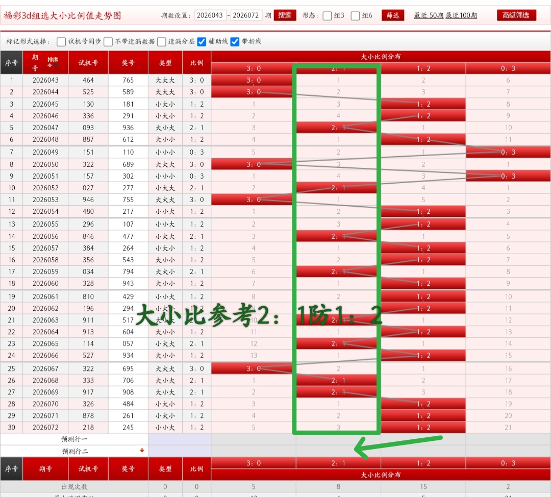This screenshot has width=551, height=497.
Task: Enable the 试机号同步 option
Action: pyautogui.click(x=61, y=41)
